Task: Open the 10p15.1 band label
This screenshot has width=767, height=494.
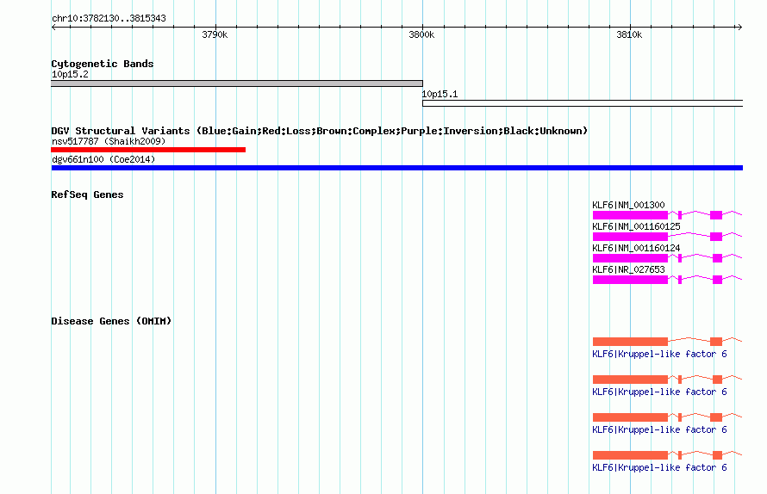Action: (x=440, y=94)
